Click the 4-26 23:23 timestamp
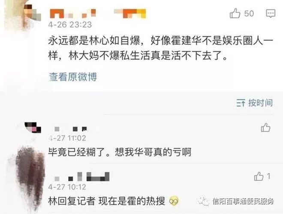 tap(70, 25)
